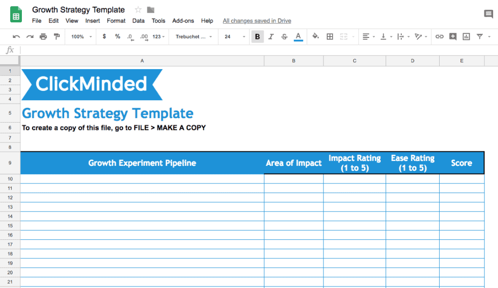This screenshot has height=288, width=498.
Task: Star the Growth Strategy Template document
Action: (x=138, y=10)
